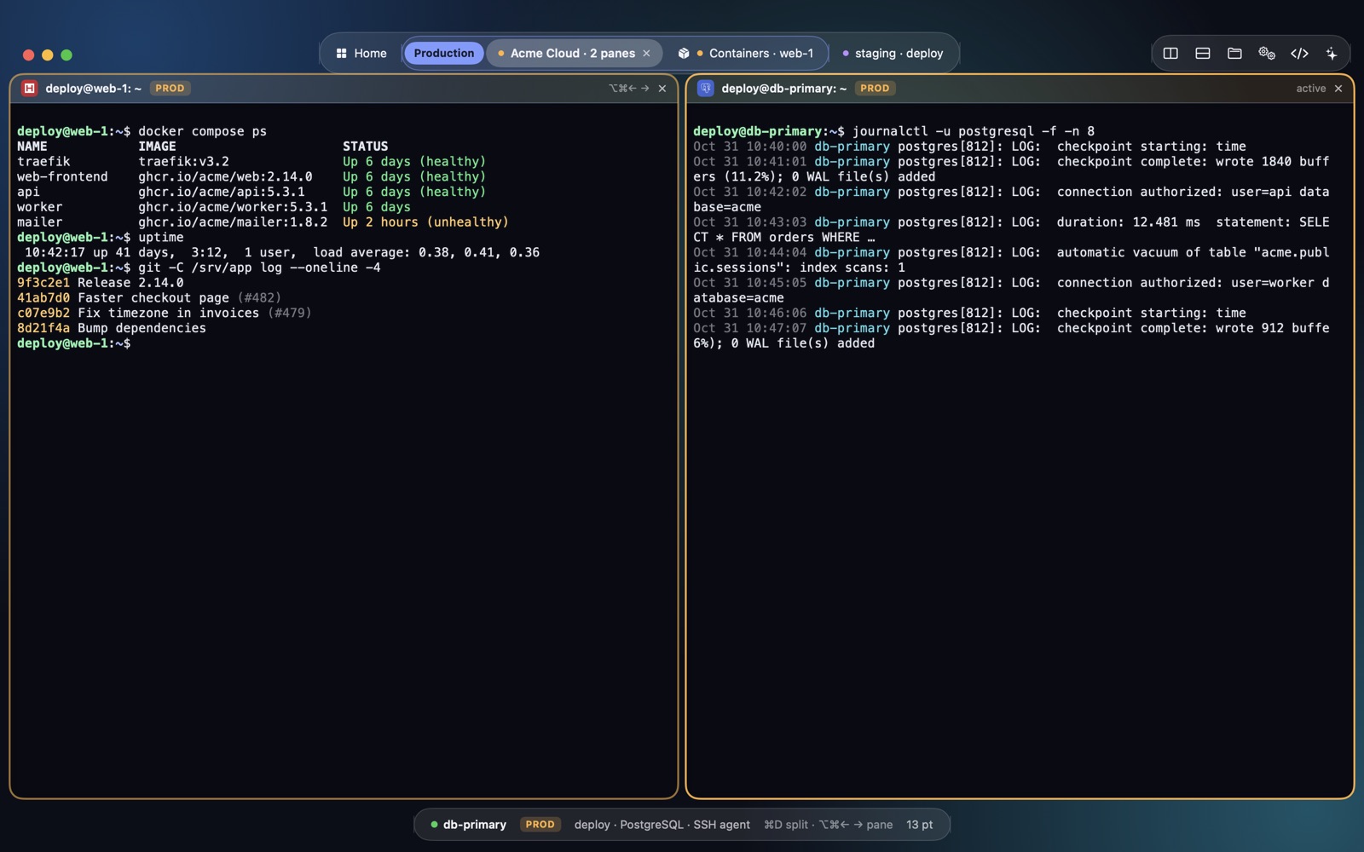This screenshot has height=852, width=1364.
Task: Click the 13 pt font size indicator
Action: (920, 824)
